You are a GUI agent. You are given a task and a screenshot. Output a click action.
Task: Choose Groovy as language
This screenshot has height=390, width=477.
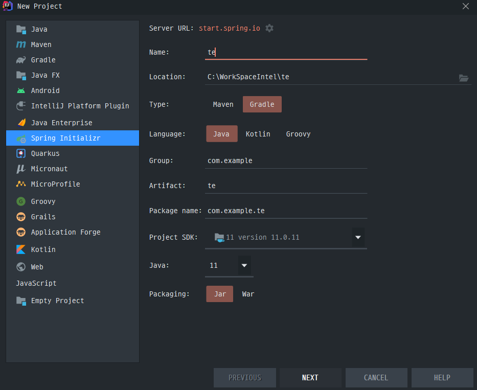(298, 134)
